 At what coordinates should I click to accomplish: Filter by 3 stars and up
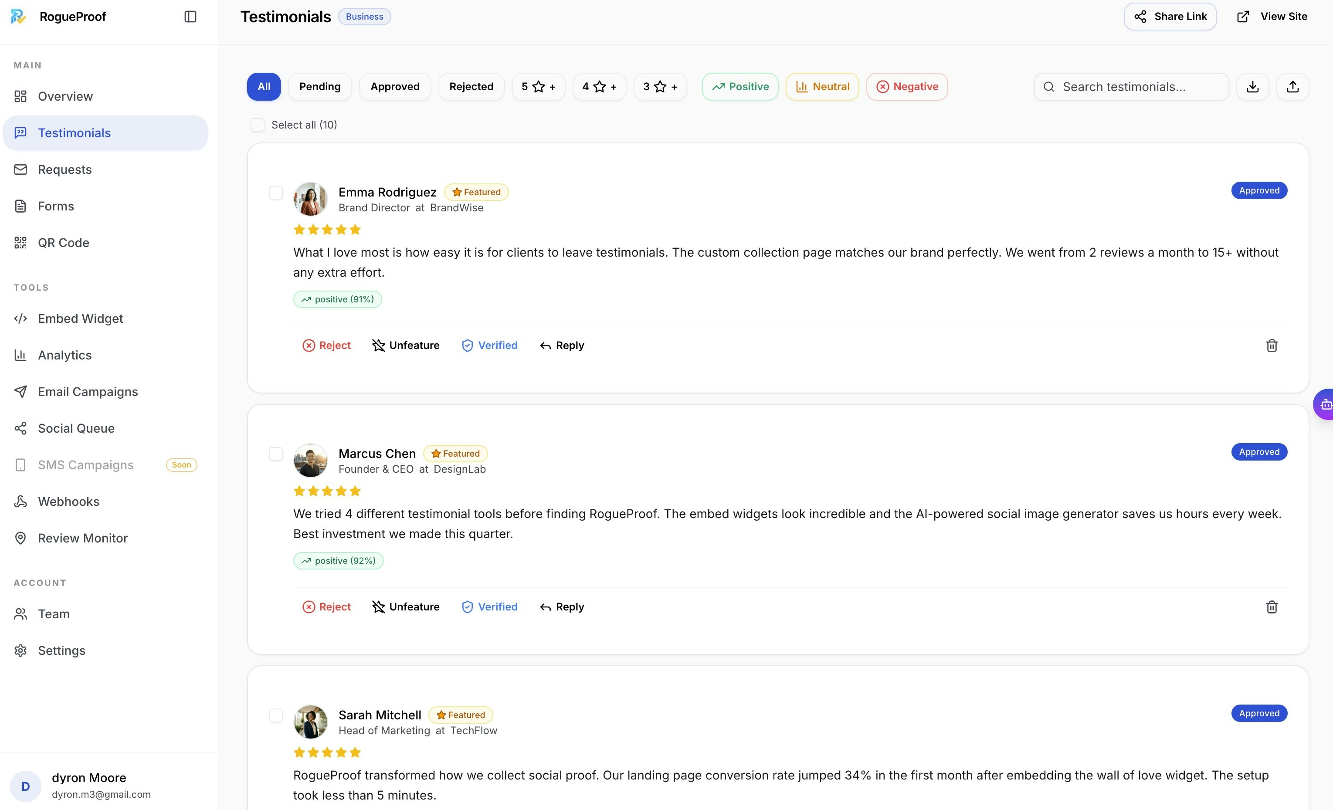tap(660, 87)
